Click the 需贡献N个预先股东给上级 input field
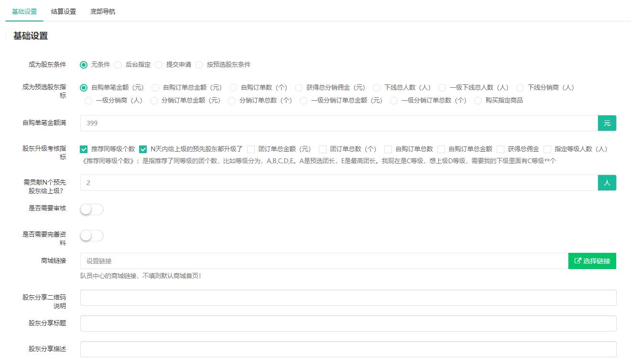Viewport: 631px width, 364px height. point(339,183)
